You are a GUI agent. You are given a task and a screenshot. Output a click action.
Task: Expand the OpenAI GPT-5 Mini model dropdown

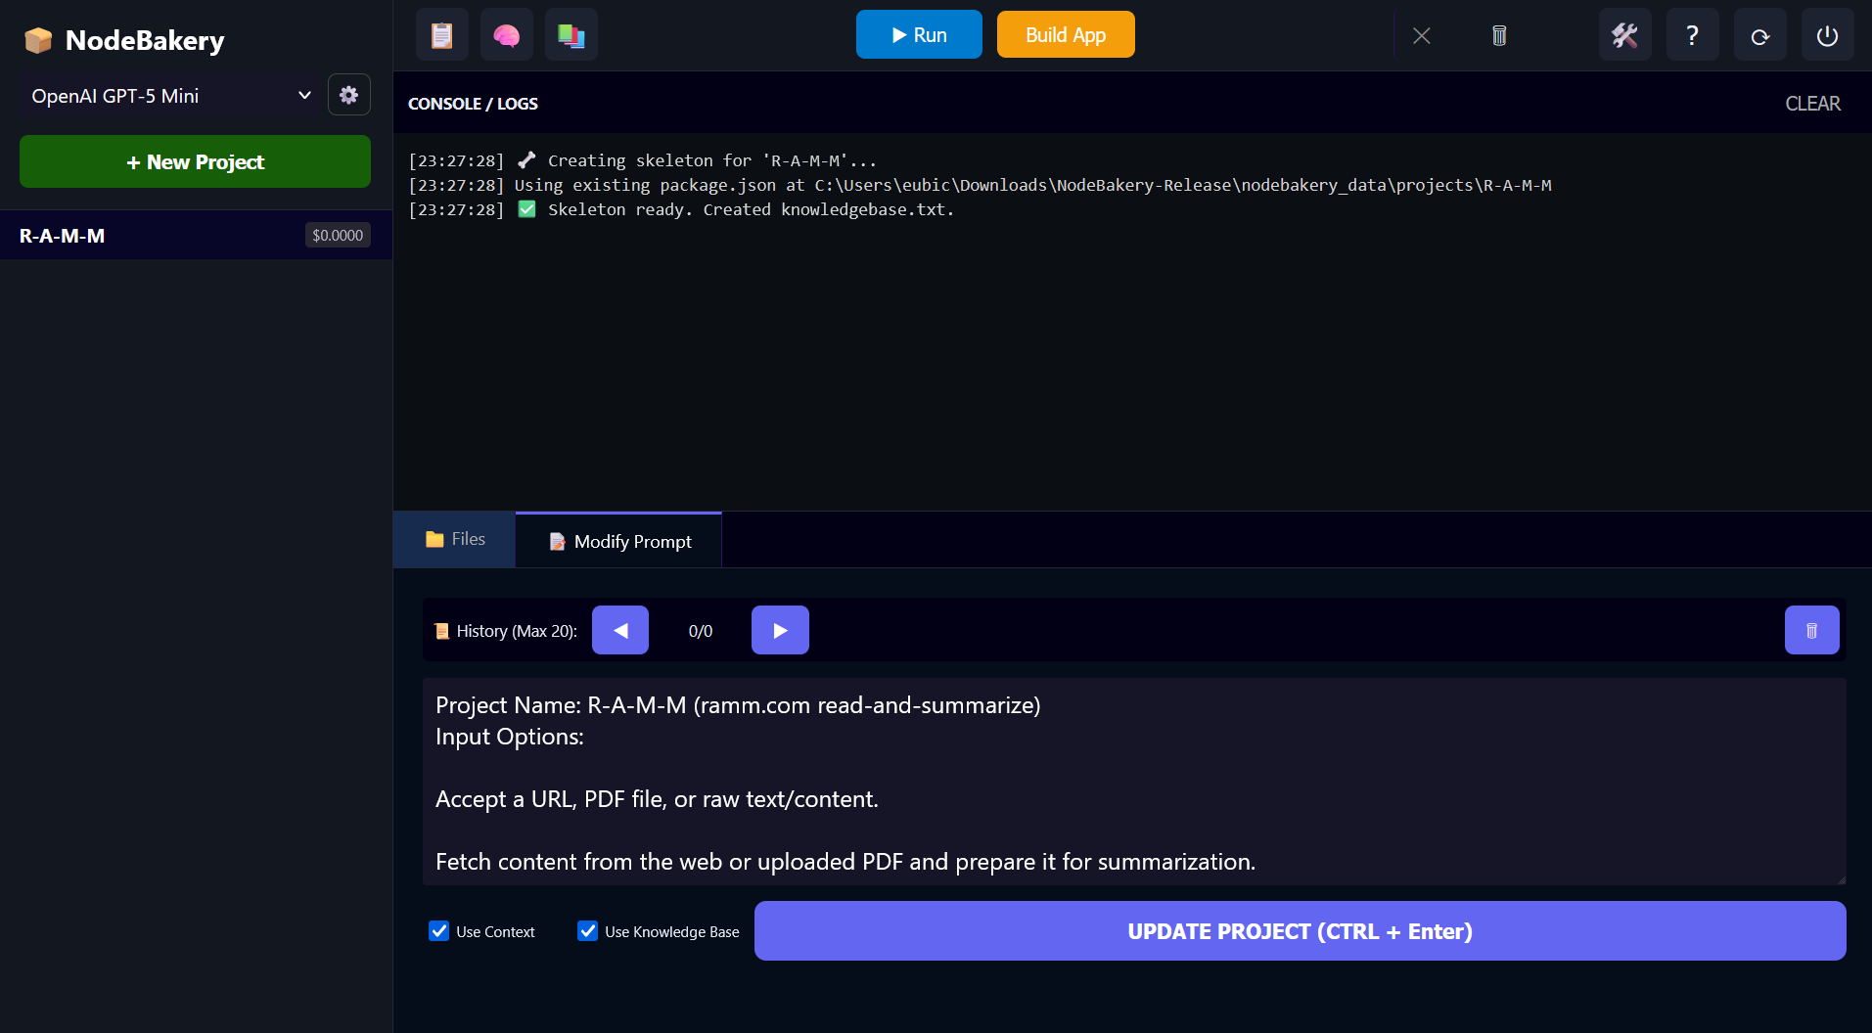pyautogui.click(x=169, y=96)
